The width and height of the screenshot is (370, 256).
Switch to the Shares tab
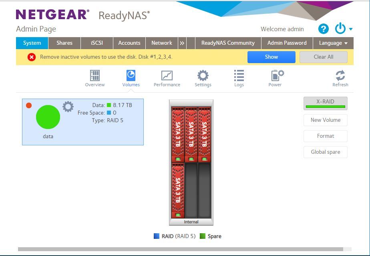coord(64,43)
